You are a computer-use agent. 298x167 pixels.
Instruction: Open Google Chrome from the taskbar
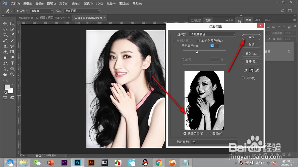point(159,163)
